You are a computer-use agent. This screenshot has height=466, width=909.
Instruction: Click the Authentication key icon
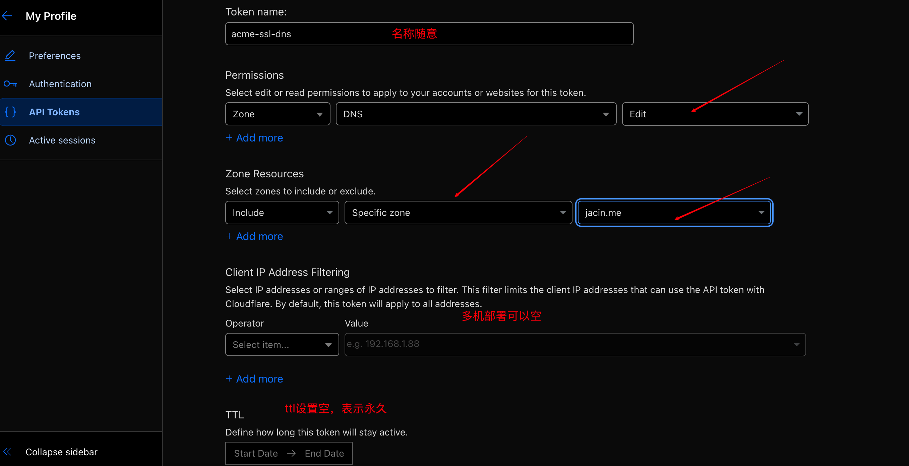click(x=10, y=84)
